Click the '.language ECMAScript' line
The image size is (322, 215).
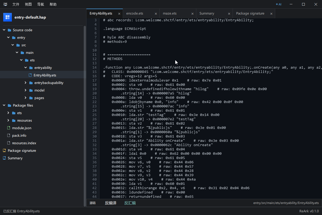click(125, 29)
